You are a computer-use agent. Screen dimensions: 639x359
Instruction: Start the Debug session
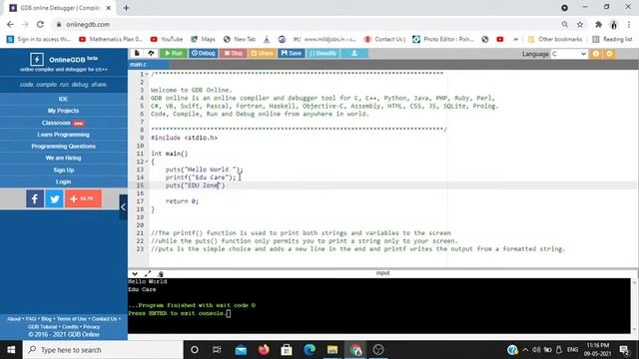204,53
